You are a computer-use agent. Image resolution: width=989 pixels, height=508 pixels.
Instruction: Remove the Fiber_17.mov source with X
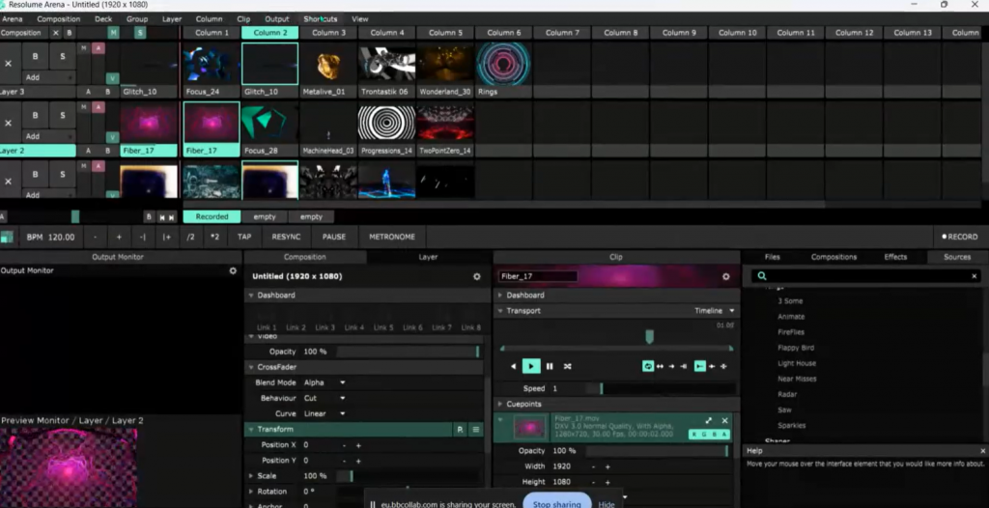coord(724,420)
